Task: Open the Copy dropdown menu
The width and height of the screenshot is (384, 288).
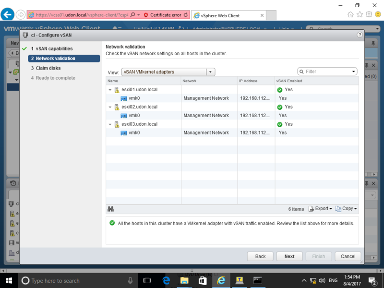Action: (x=346, y=209)
